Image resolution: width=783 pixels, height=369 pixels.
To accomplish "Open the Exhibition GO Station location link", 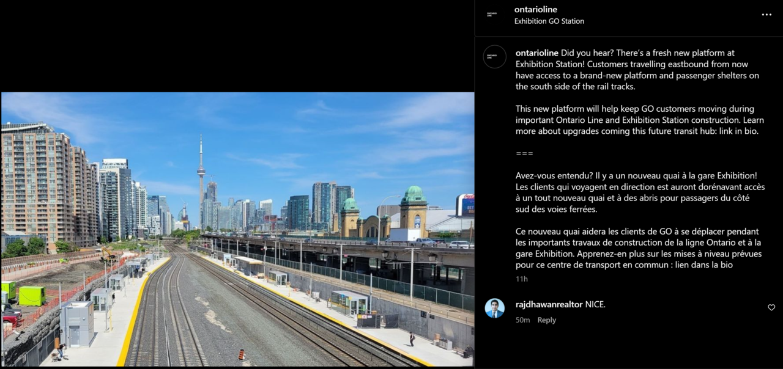I will pos(549,21).
